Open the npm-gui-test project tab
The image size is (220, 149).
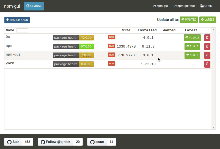(184, 6)
